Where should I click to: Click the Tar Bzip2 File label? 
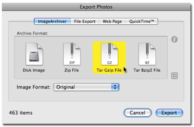pos(147,70)
